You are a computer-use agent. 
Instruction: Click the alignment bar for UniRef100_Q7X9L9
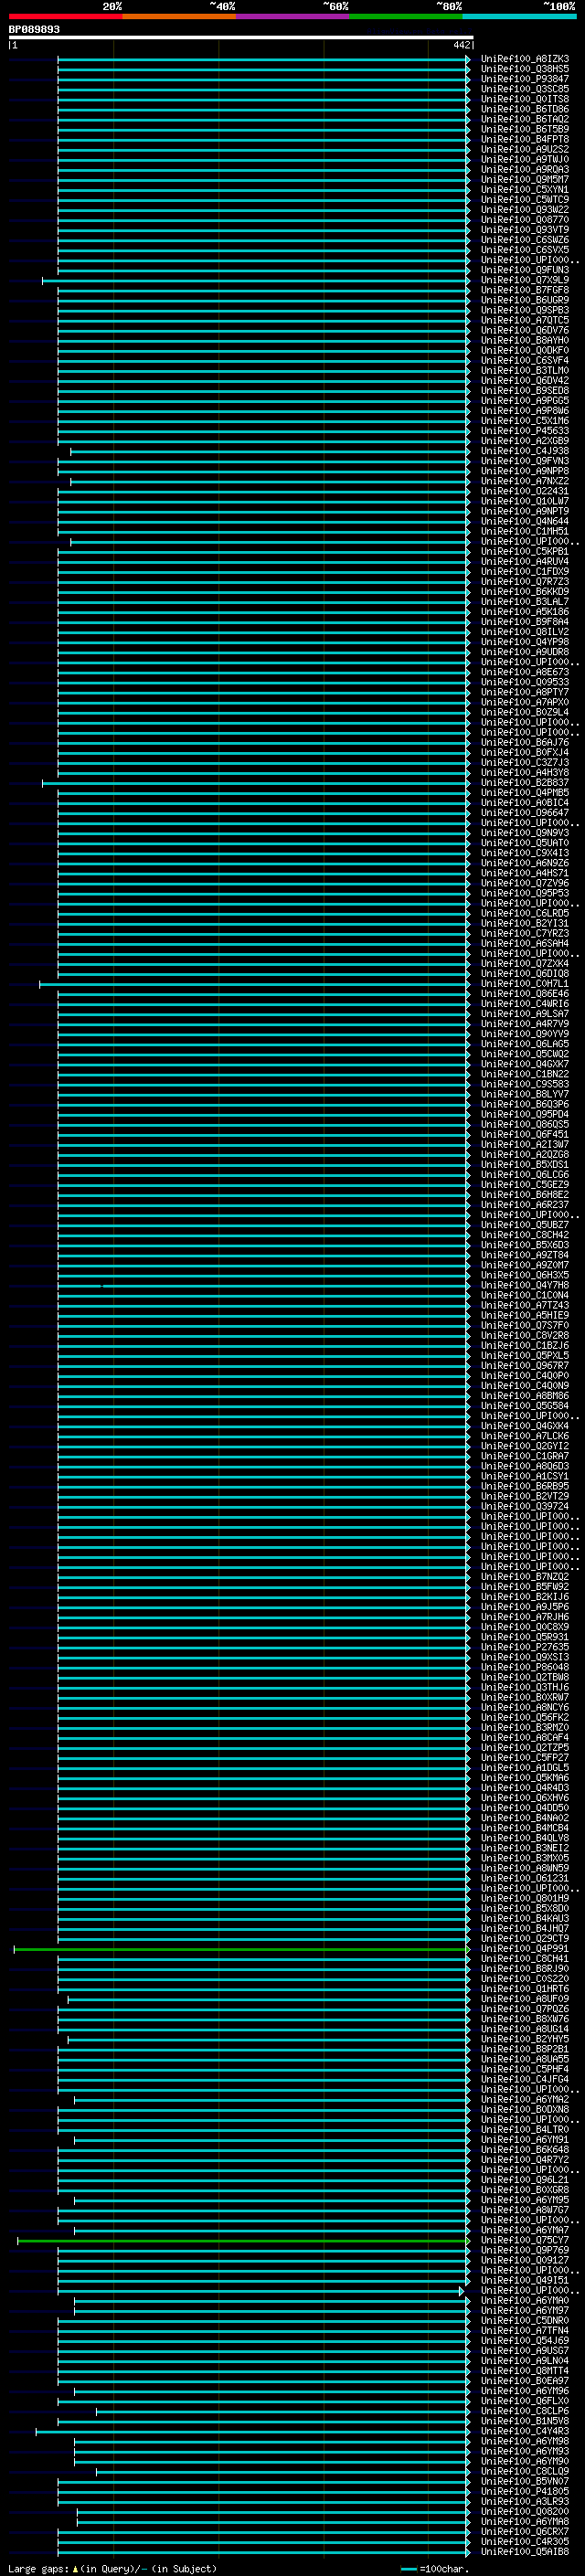255,281
